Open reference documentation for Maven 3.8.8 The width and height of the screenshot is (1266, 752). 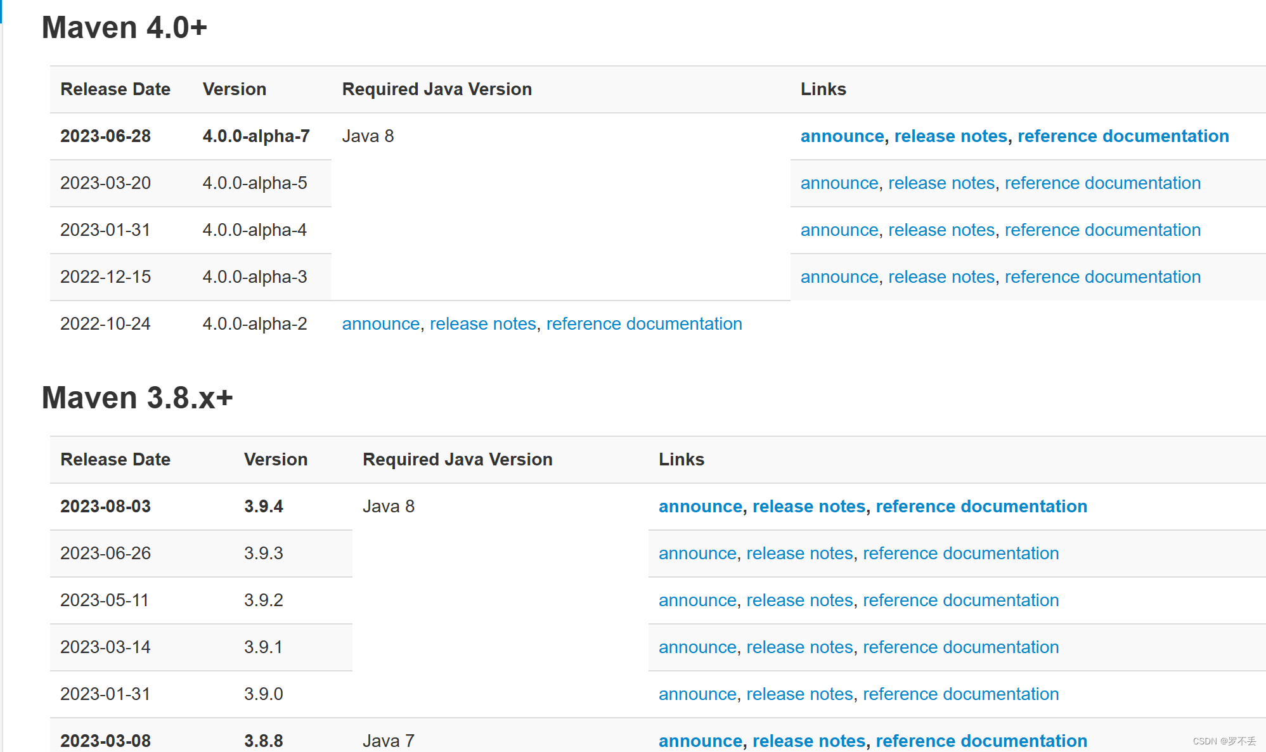click(981, 741)
